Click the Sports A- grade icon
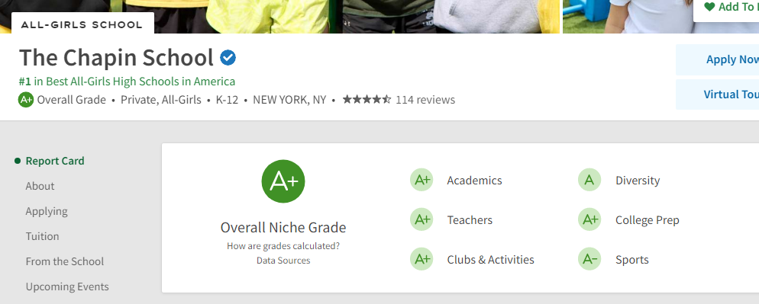The width and height of the screenshot is (759, 304). click(589, 260)
